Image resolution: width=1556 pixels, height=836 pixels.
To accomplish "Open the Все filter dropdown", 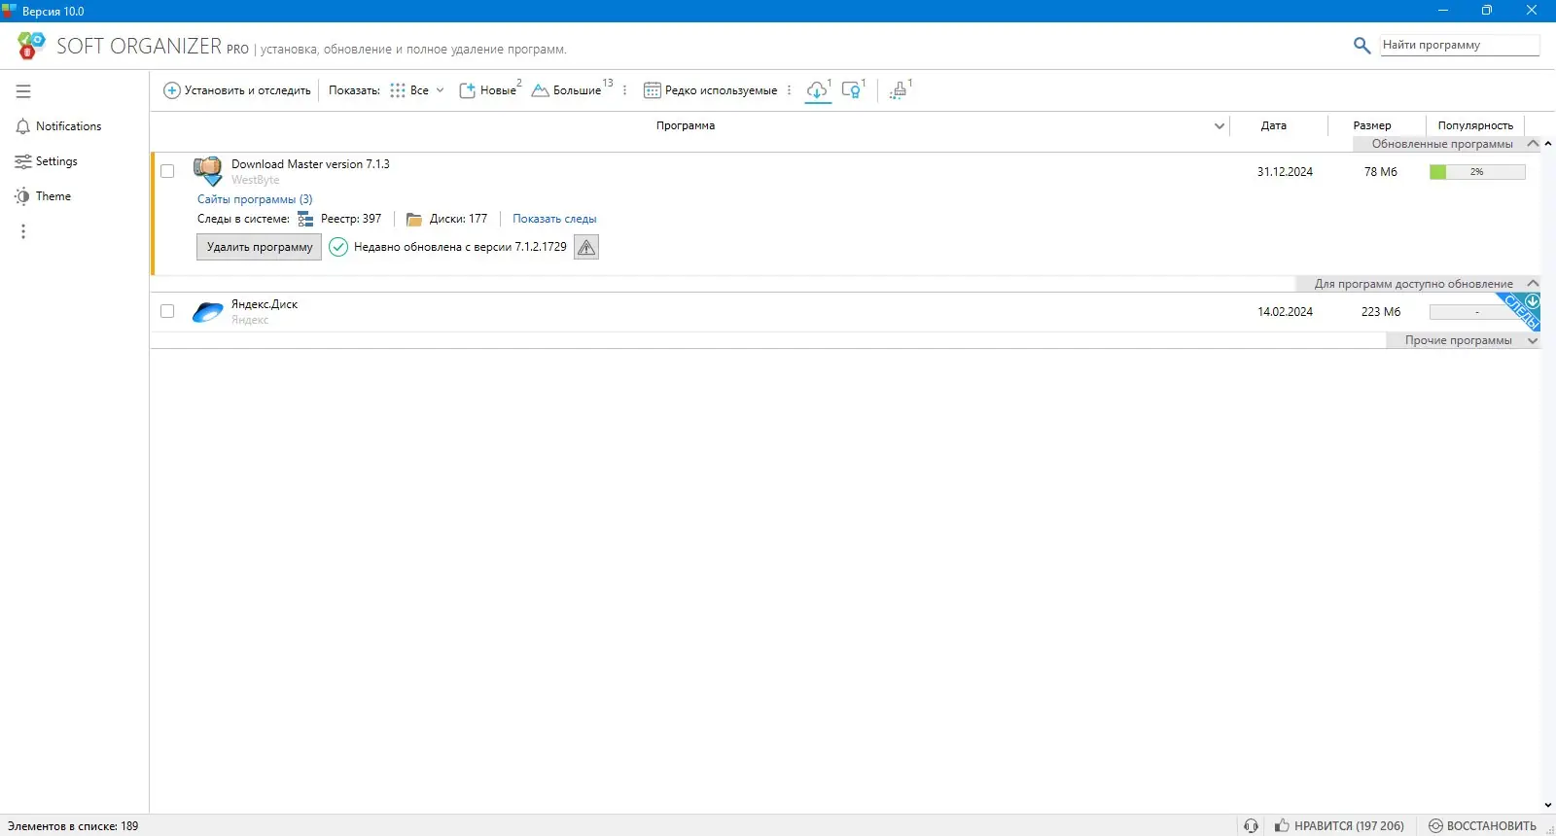I will [417, 90].
